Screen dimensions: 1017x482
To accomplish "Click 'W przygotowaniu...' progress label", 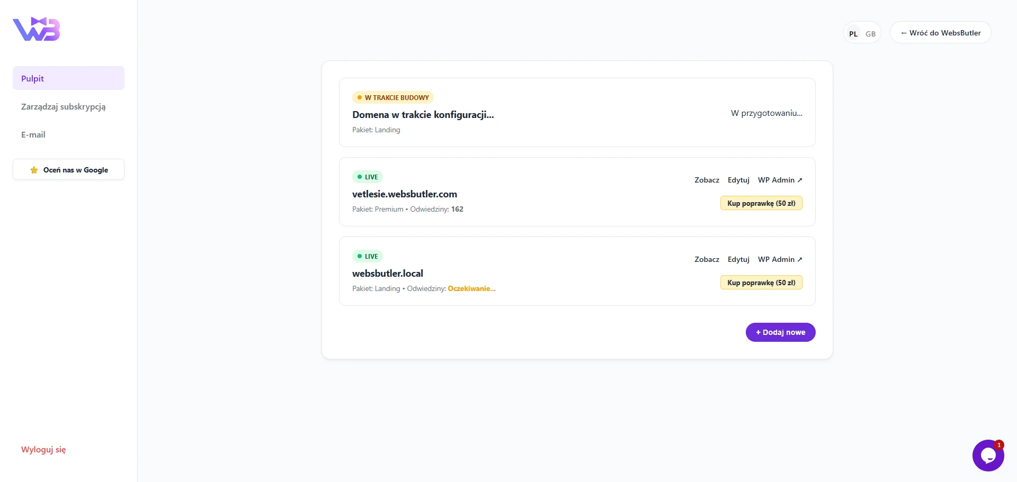I will click(x=766, y=113).
